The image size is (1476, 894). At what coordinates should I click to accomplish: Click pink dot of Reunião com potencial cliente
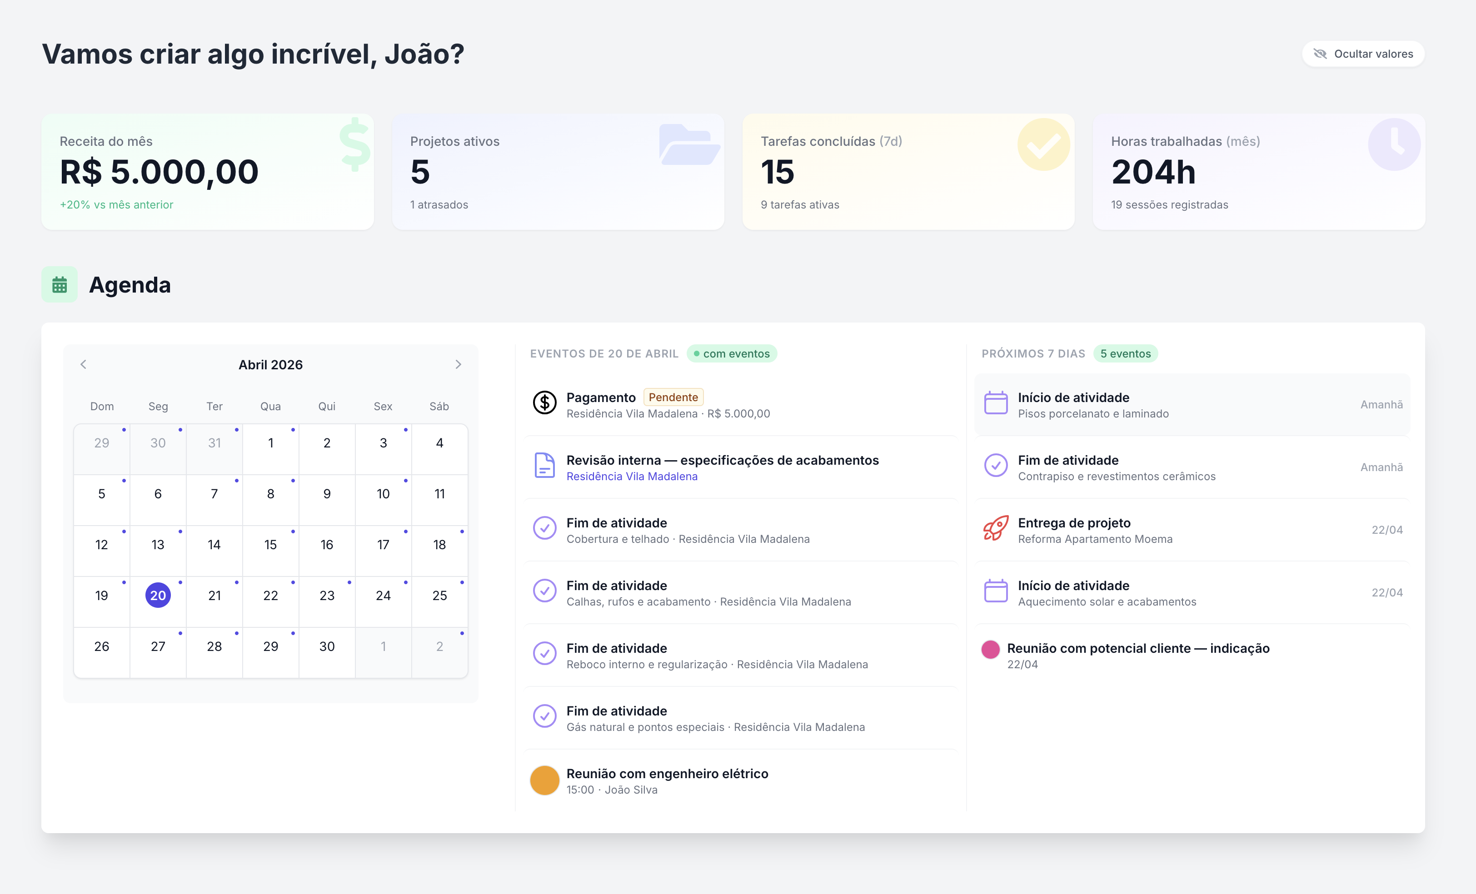click(x=991, y=650)
